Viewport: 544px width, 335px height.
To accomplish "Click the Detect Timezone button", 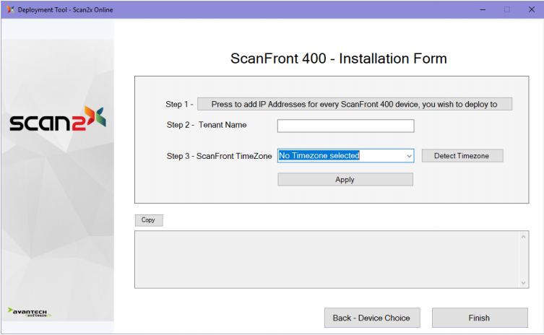I will (x=462, y=156).
